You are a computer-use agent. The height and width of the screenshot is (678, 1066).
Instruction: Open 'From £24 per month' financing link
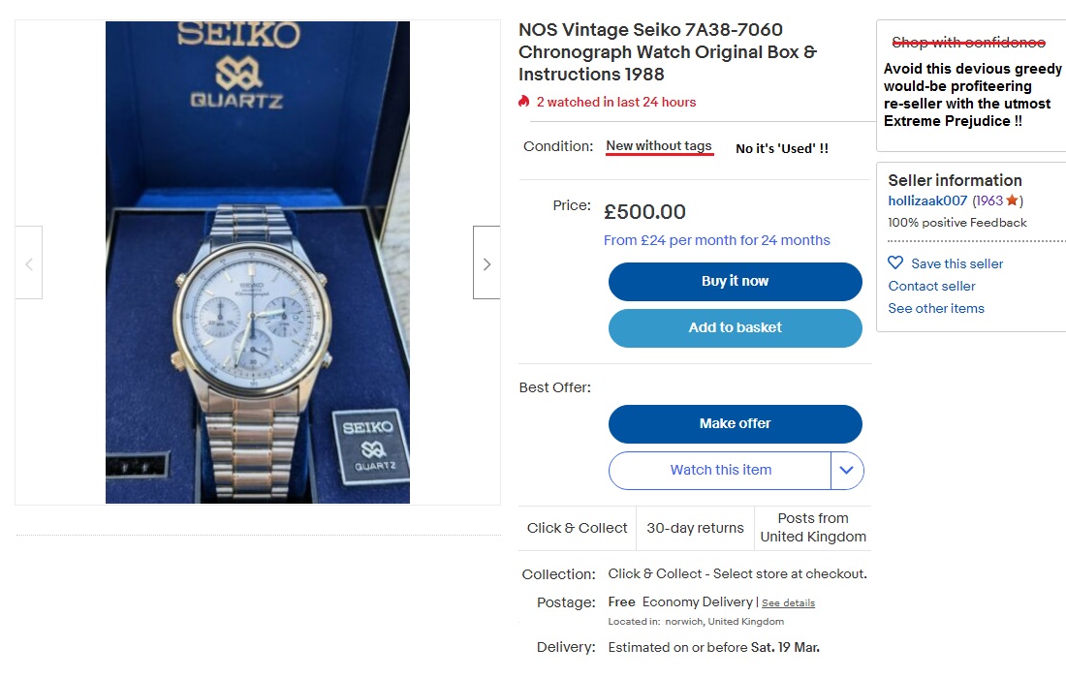(x=717, y=239)
